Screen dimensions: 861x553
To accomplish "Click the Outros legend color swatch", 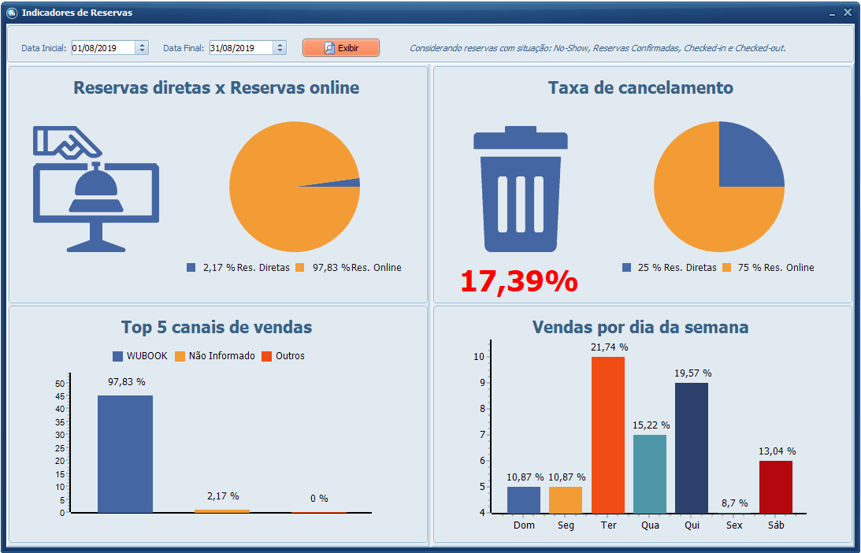I will (266, 356).
